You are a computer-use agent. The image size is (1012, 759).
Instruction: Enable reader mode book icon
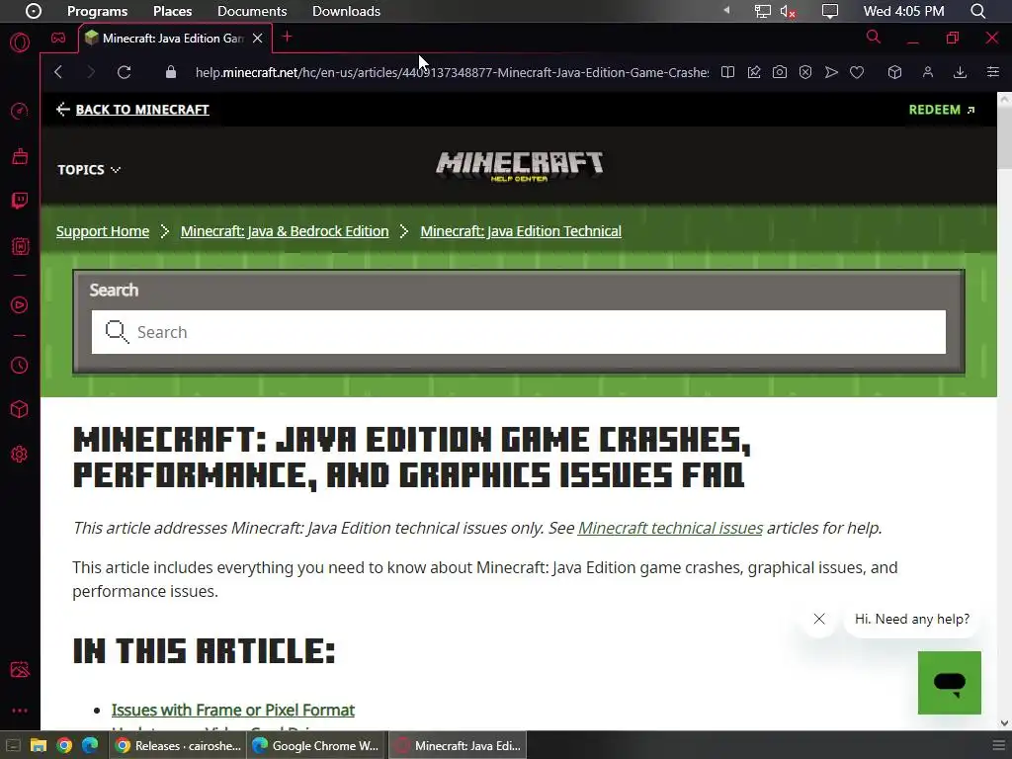pos(727,72)
